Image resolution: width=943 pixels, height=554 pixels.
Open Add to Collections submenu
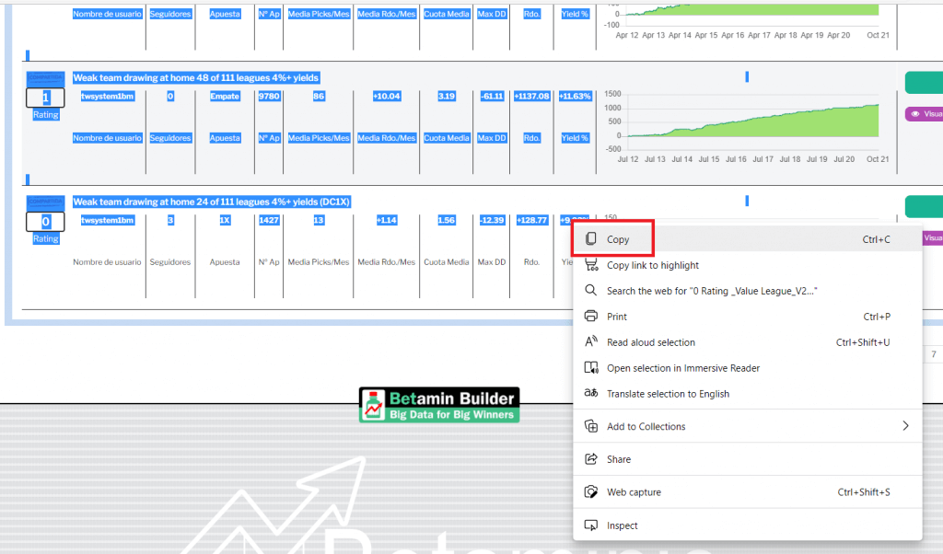(x=747, y=427)
